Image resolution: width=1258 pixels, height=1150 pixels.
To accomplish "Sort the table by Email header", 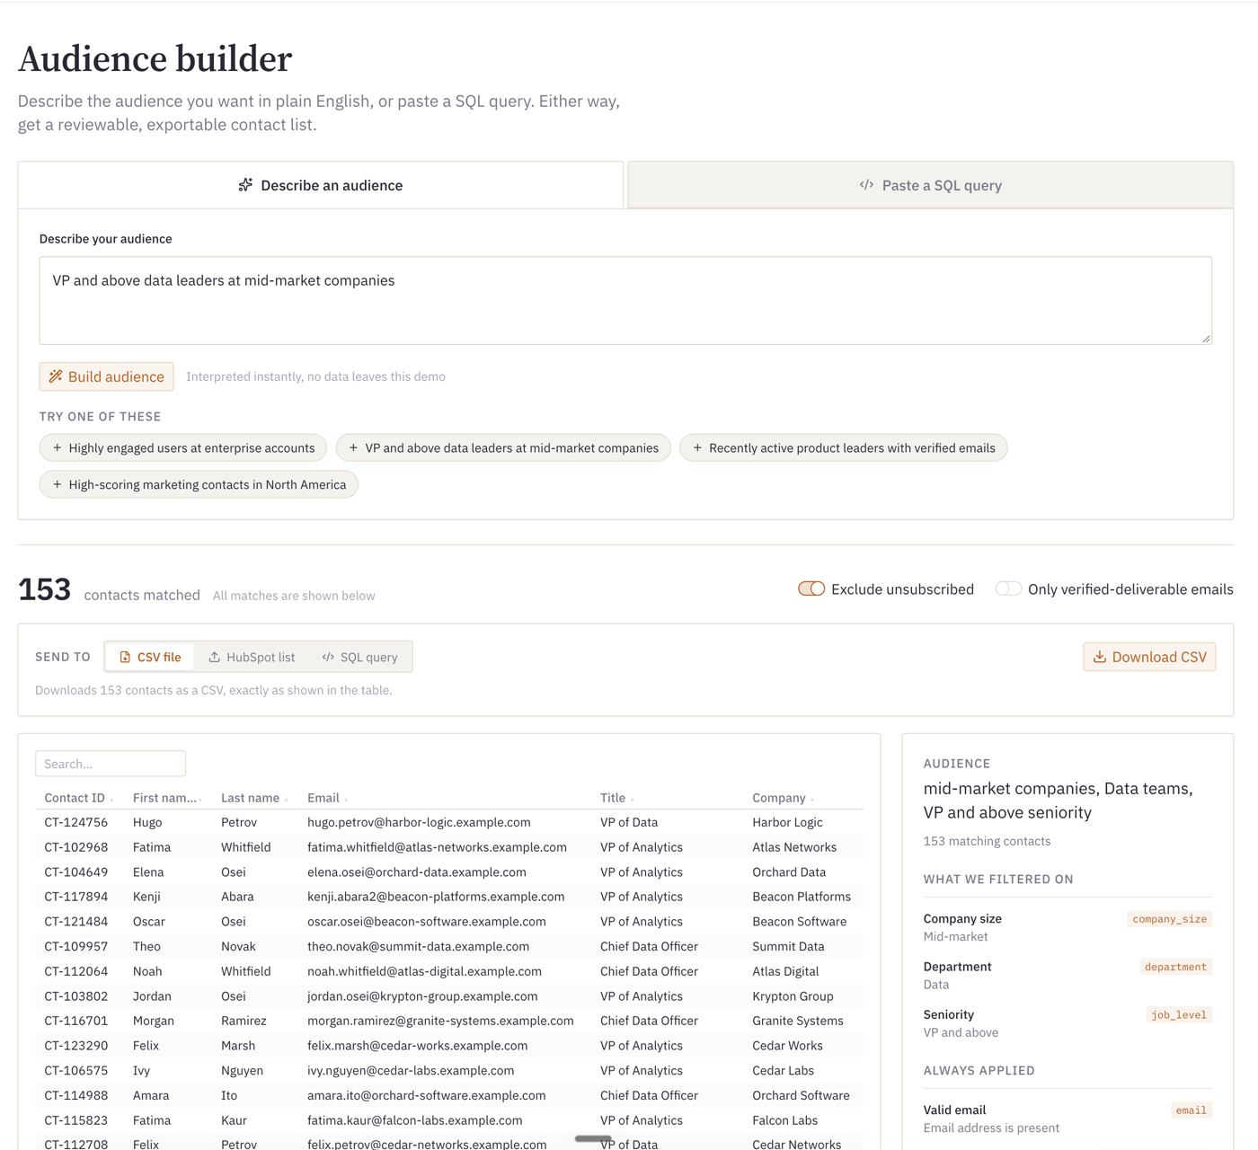I will (327, 798).
